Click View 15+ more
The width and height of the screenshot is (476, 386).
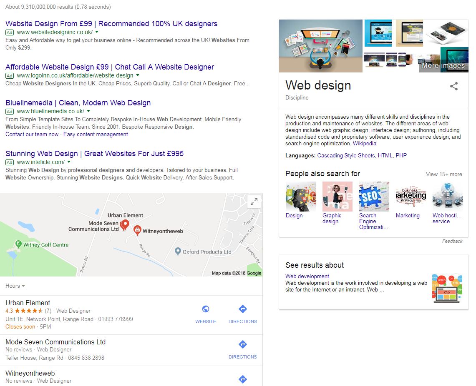(444, 174)
